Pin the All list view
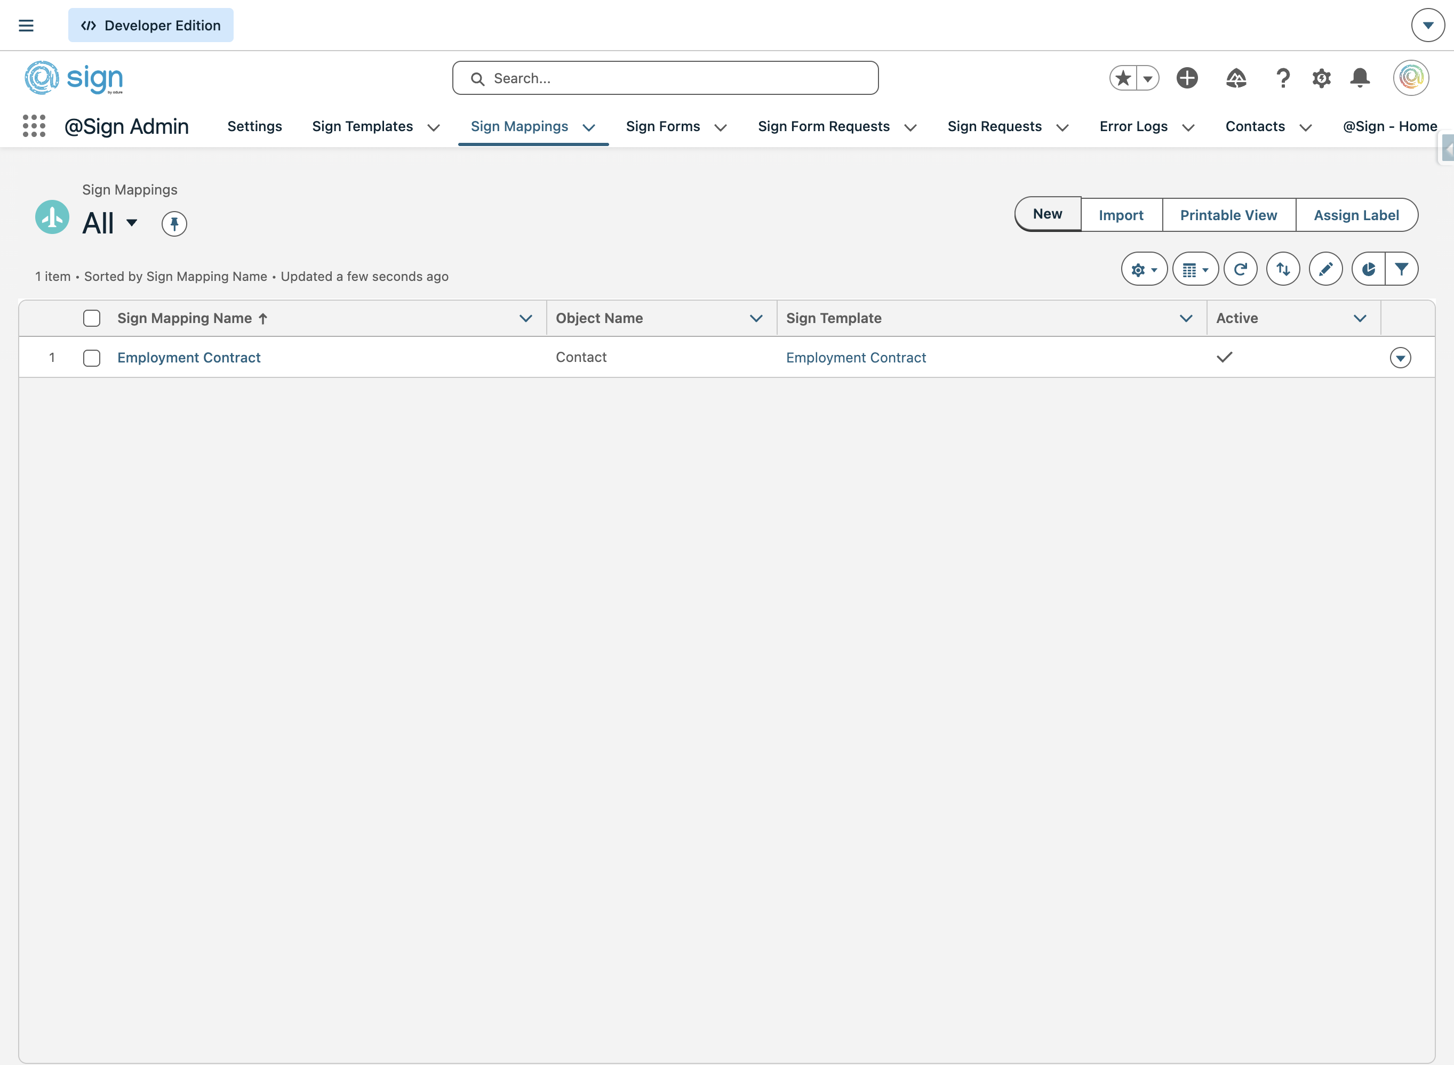Screen dimensions: 1454x1065 pyautogui.click(x=173, y=224)
